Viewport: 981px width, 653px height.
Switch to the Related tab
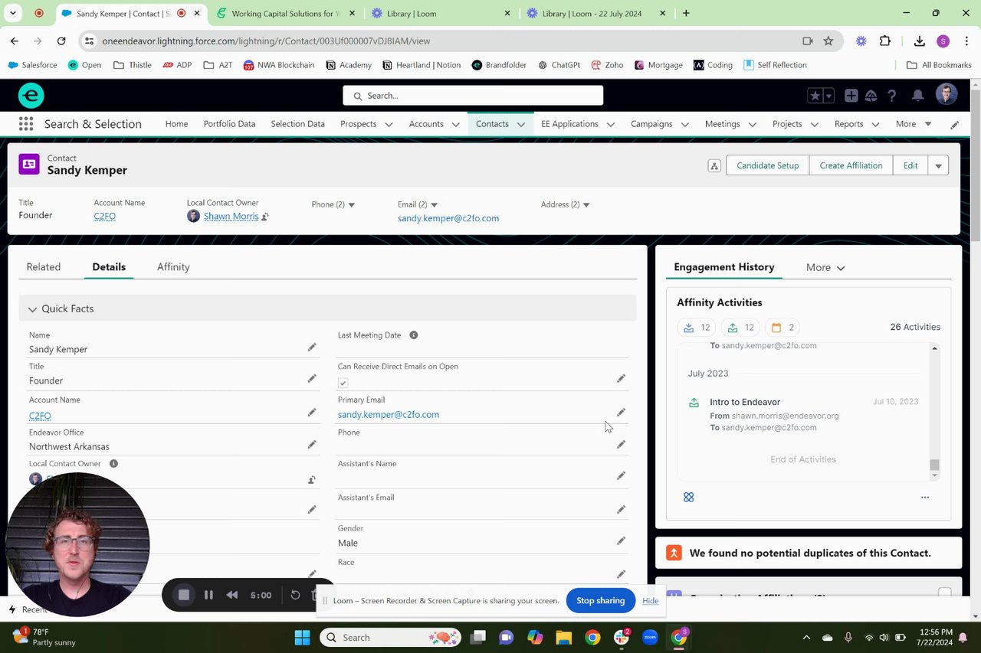tap(44, 267)
